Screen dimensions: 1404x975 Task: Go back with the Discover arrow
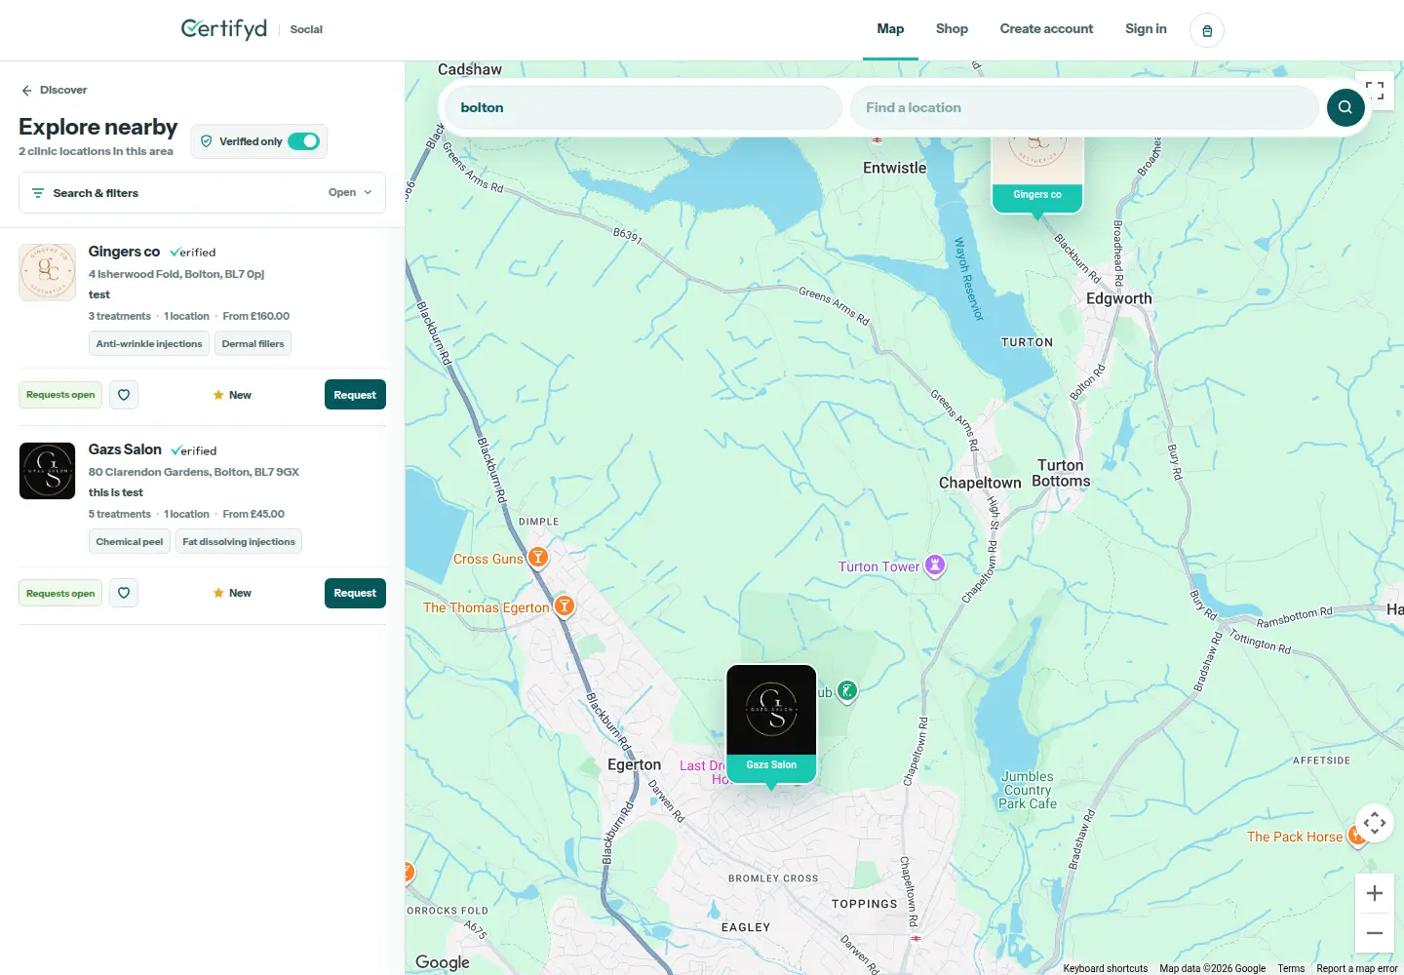pos(26,91)
